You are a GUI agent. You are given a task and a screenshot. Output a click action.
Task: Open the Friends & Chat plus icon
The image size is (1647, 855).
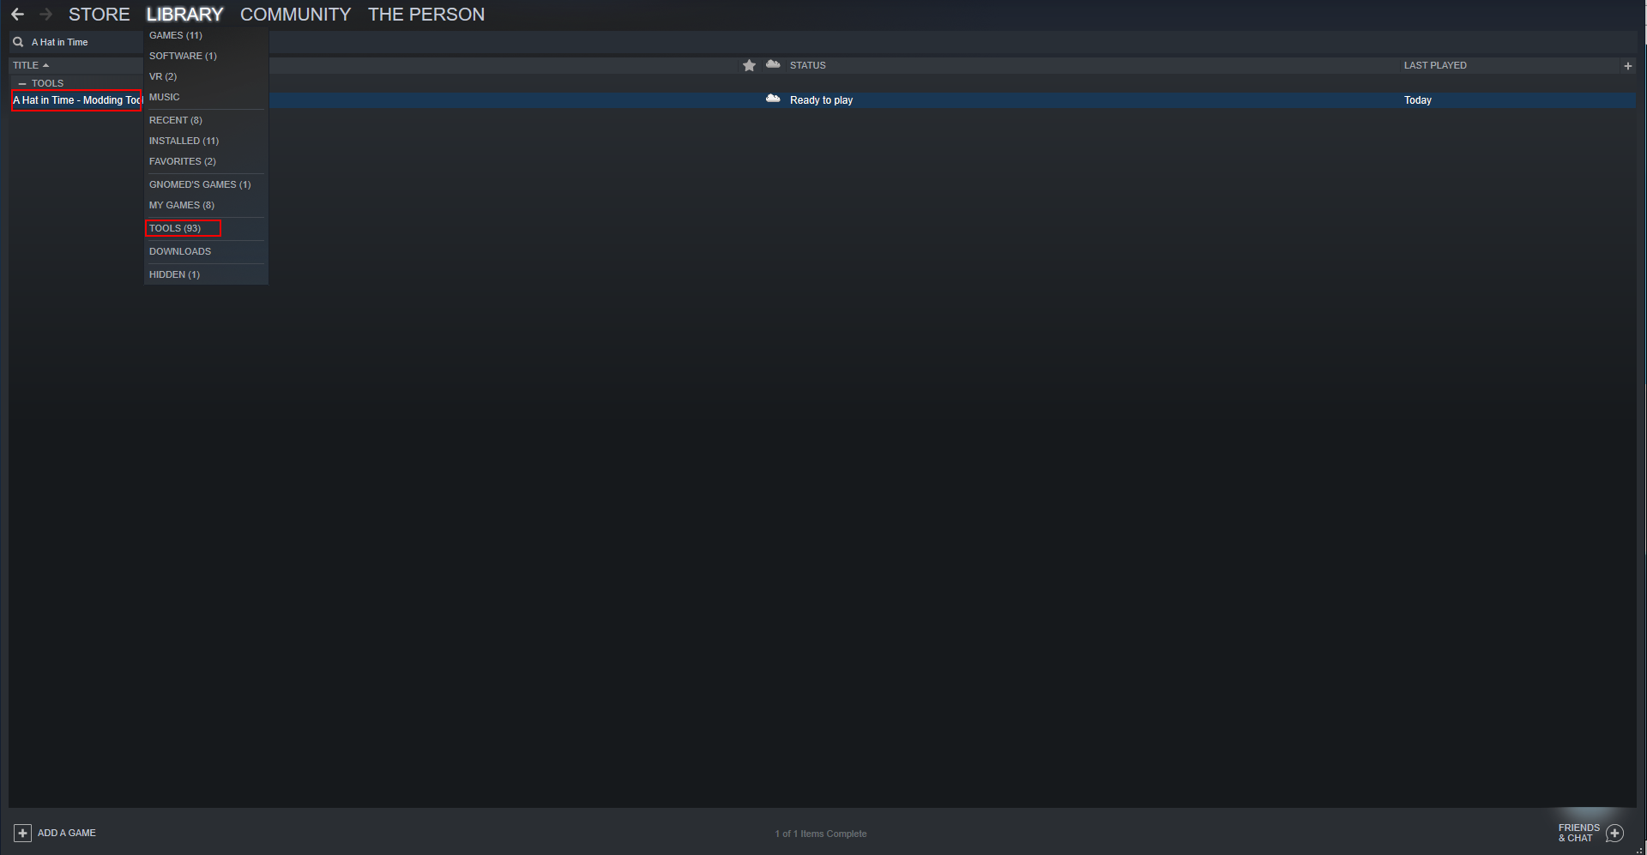coord(1615,834)
